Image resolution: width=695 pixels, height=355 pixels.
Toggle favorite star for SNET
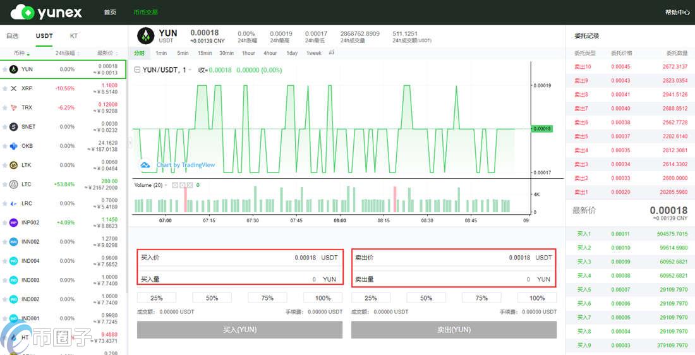(5, 127)
